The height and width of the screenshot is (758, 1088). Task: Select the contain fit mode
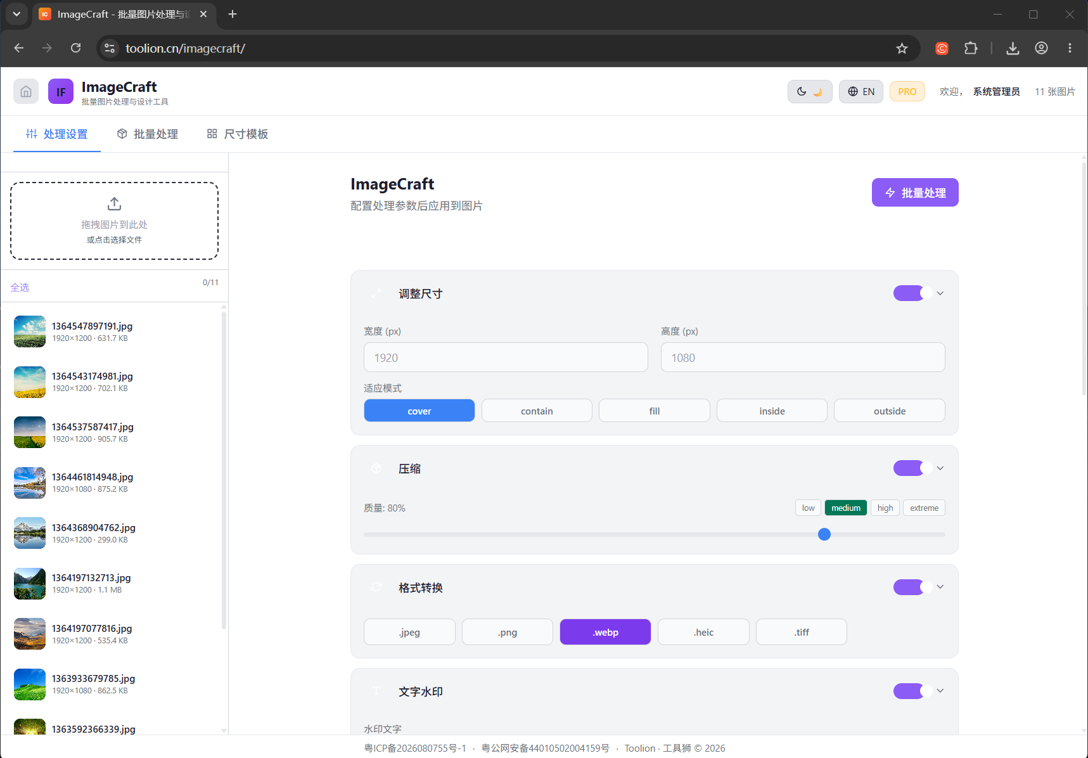[537, 411]
